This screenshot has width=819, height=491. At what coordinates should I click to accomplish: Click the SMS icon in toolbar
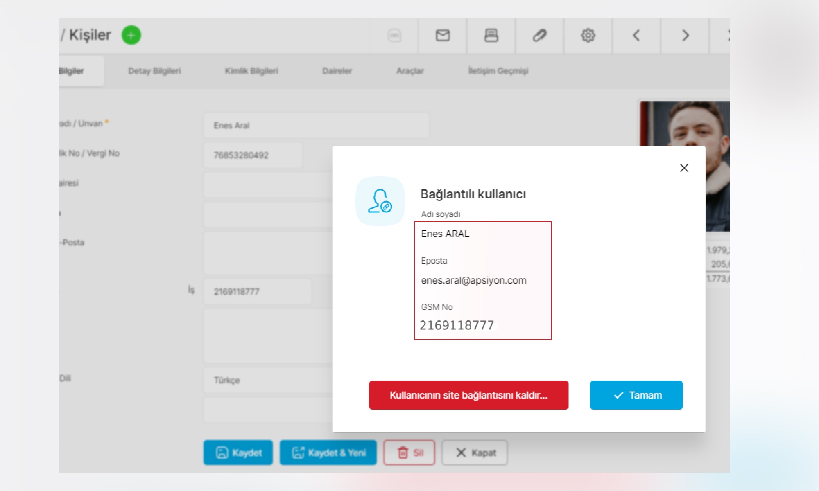(394, 36)
